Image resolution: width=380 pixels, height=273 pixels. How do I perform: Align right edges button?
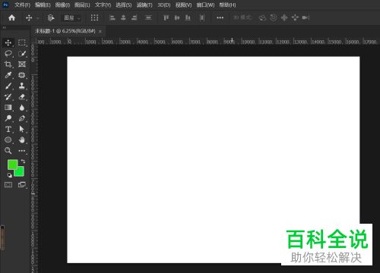(x=135, y=17)
